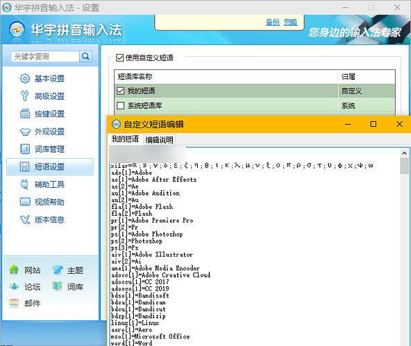Click the 按键设置 keyboard icon
The height and width of the screenshot is (346, 411).
25,114
